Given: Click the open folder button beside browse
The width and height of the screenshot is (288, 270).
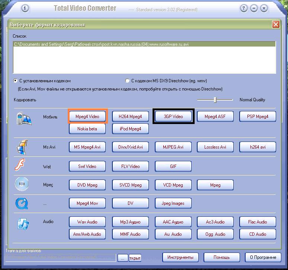Looking at the screenshot, I should point(135,258).
